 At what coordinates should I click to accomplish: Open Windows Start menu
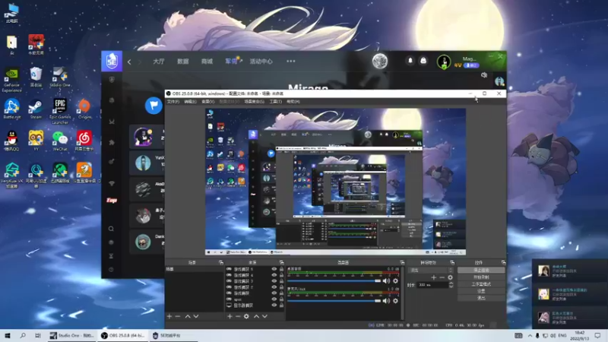pos(8,336)
